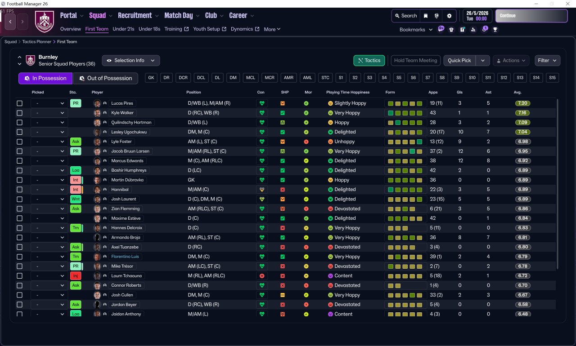
Task: Tick the checkbox for Martin Dúbravka
Action: coord(19,180)
